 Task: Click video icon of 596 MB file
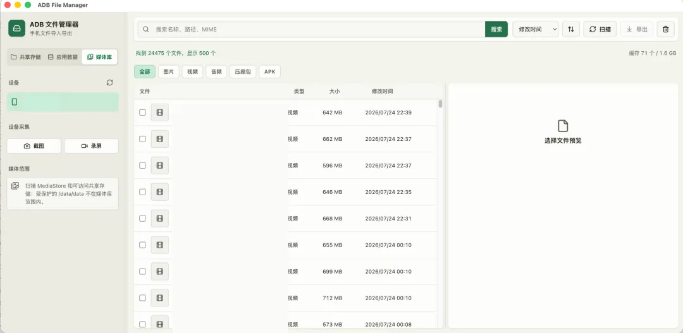[x=160, y=166]
